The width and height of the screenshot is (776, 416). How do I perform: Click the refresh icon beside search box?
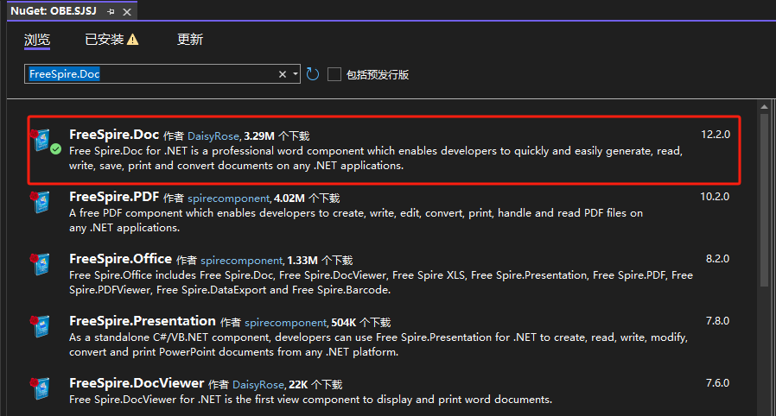pos(313,74)
